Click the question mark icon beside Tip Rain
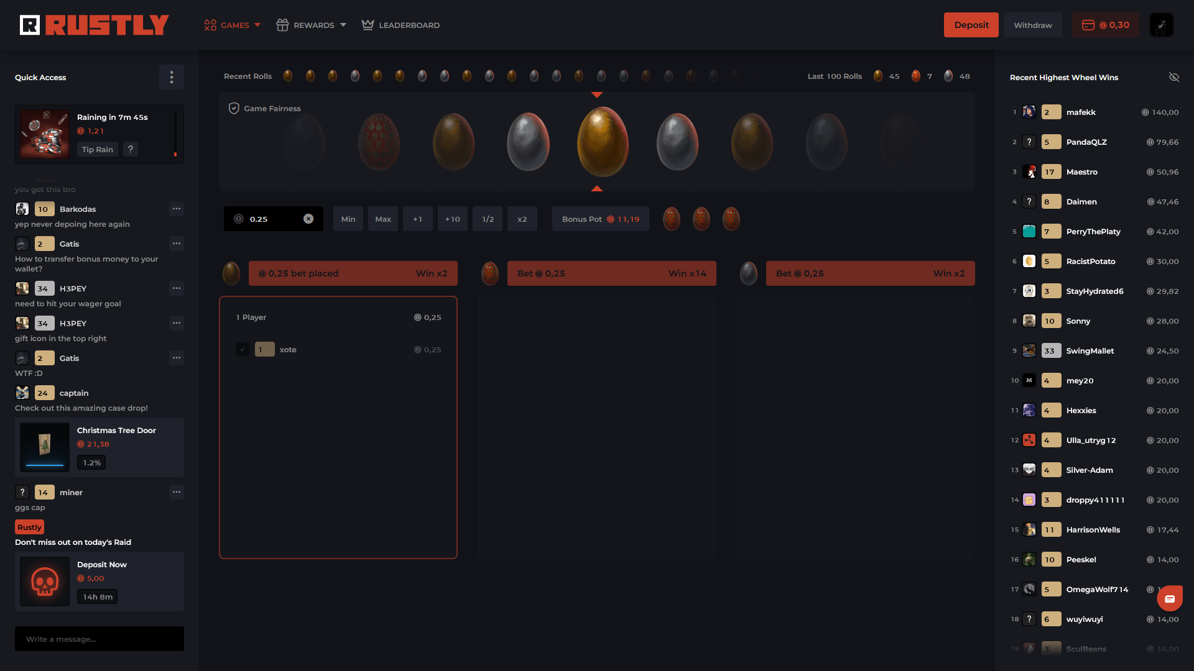 130,149
